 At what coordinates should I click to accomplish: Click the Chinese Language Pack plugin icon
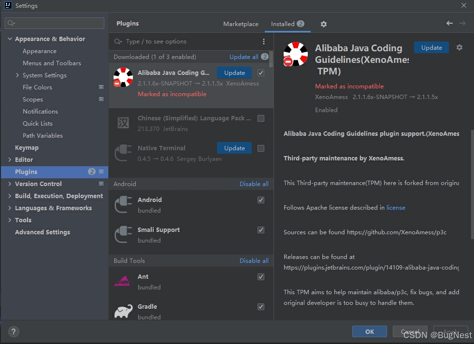click(123, 123)
